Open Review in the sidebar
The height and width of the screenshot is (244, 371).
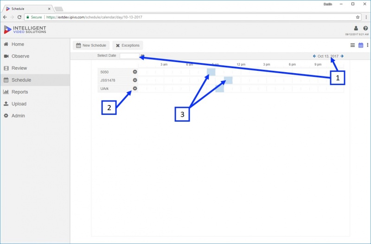[35, 68]
